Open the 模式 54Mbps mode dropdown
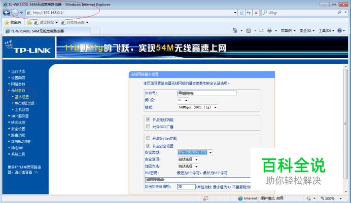The image size is (351, 203). point(197,107)
